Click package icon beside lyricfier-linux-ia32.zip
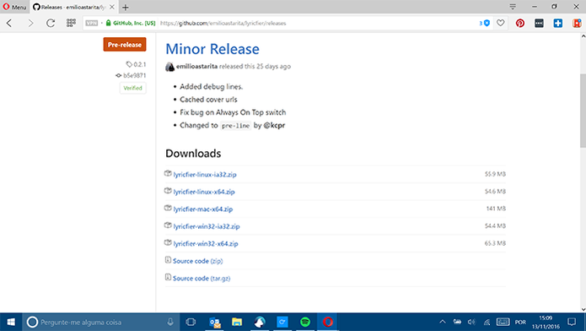The width and height of the screenshot is (586, 331). tap(168, 173)
